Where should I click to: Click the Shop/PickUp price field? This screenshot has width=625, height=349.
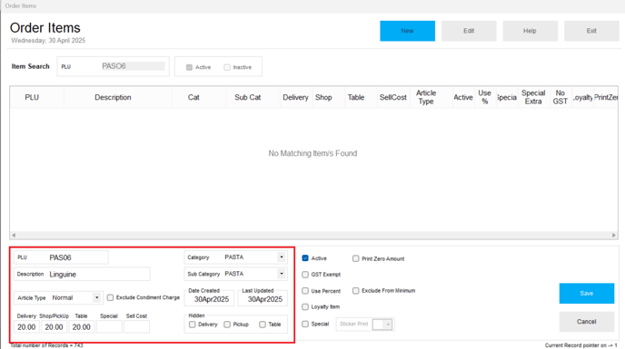pos(54,327)
